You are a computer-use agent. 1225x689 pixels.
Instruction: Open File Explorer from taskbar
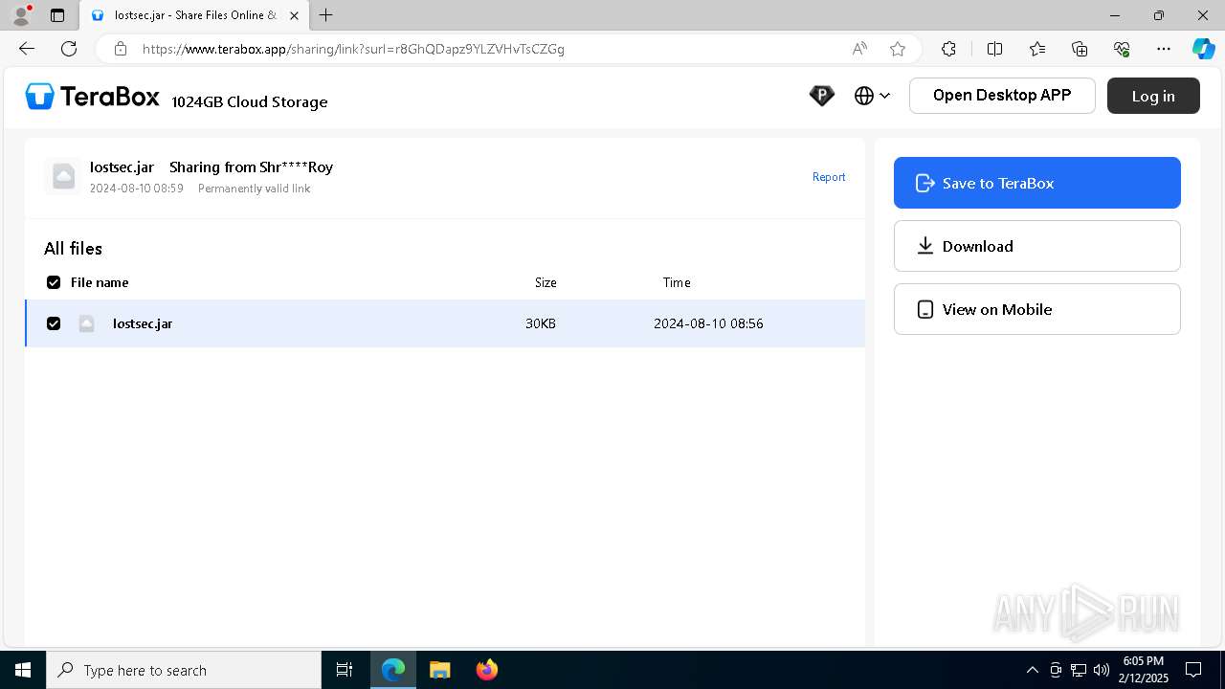[439, 670]
